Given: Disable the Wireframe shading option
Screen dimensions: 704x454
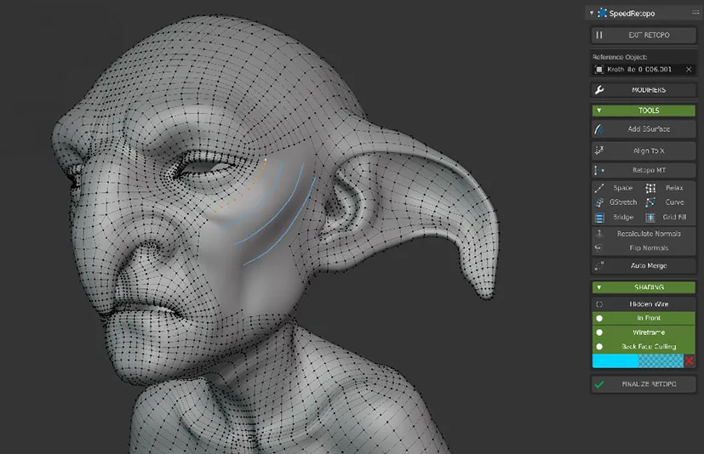Looking at the screenshot, I should (644, 332).
